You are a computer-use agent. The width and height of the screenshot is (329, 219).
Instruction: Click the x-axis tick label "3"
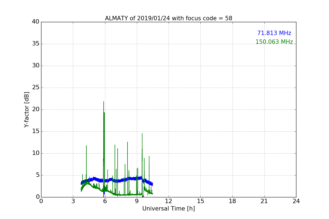click(x=73, y=201)
